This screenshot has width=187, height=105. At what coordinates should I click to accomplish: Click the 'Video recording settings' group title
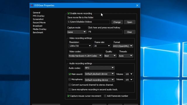81,38
